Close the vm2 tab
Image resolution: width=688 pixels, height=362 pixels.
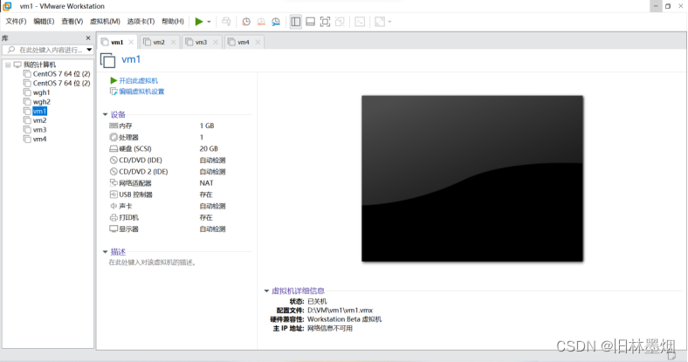(174, 42)
